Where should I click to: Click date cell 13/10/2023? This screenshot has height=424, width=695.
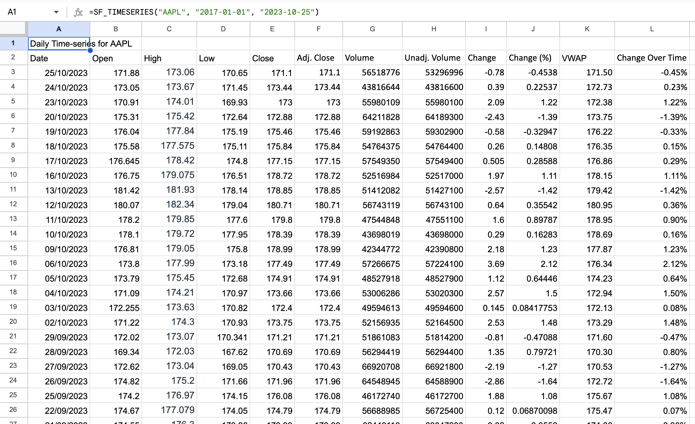coord(59,190)
